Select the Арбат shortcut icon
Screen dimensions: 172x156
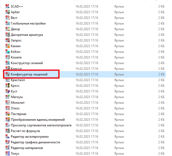(8, 12)
